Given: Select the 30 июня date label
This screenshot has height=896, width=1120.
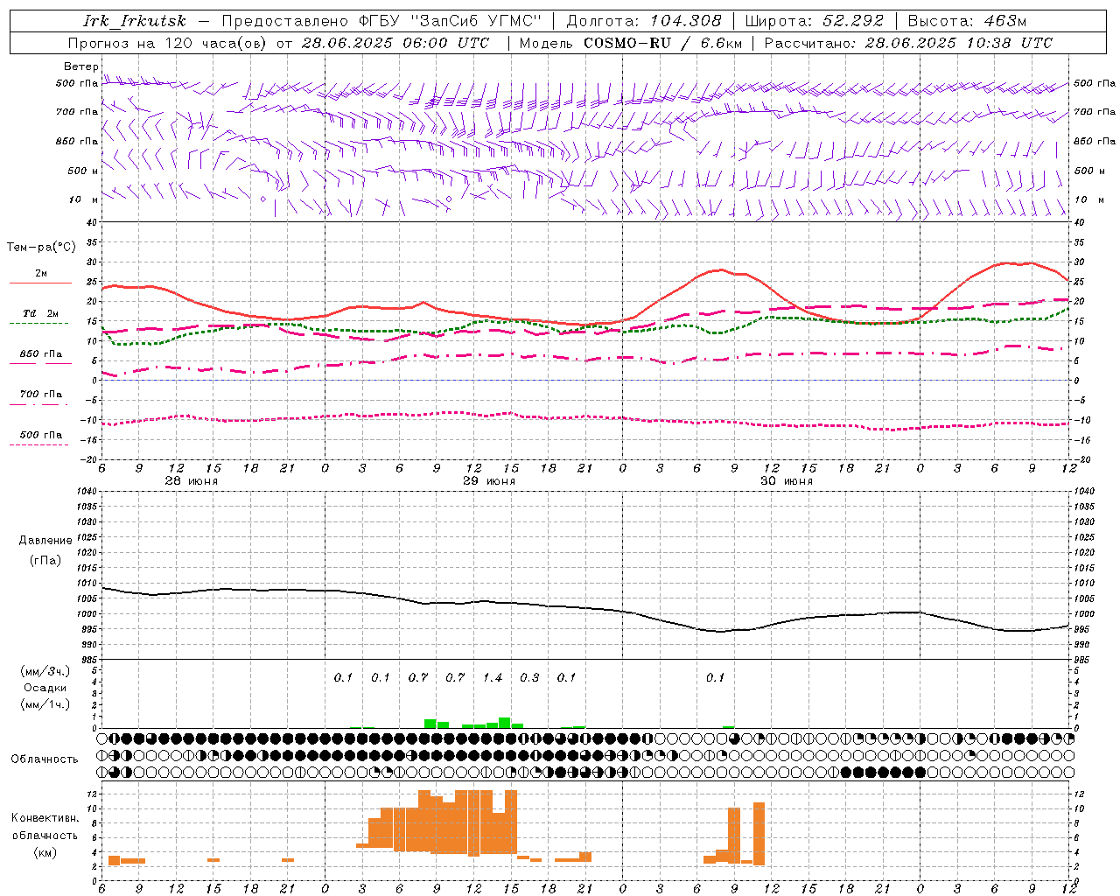Looking at the screenshot, I should [x=787, y=481].
